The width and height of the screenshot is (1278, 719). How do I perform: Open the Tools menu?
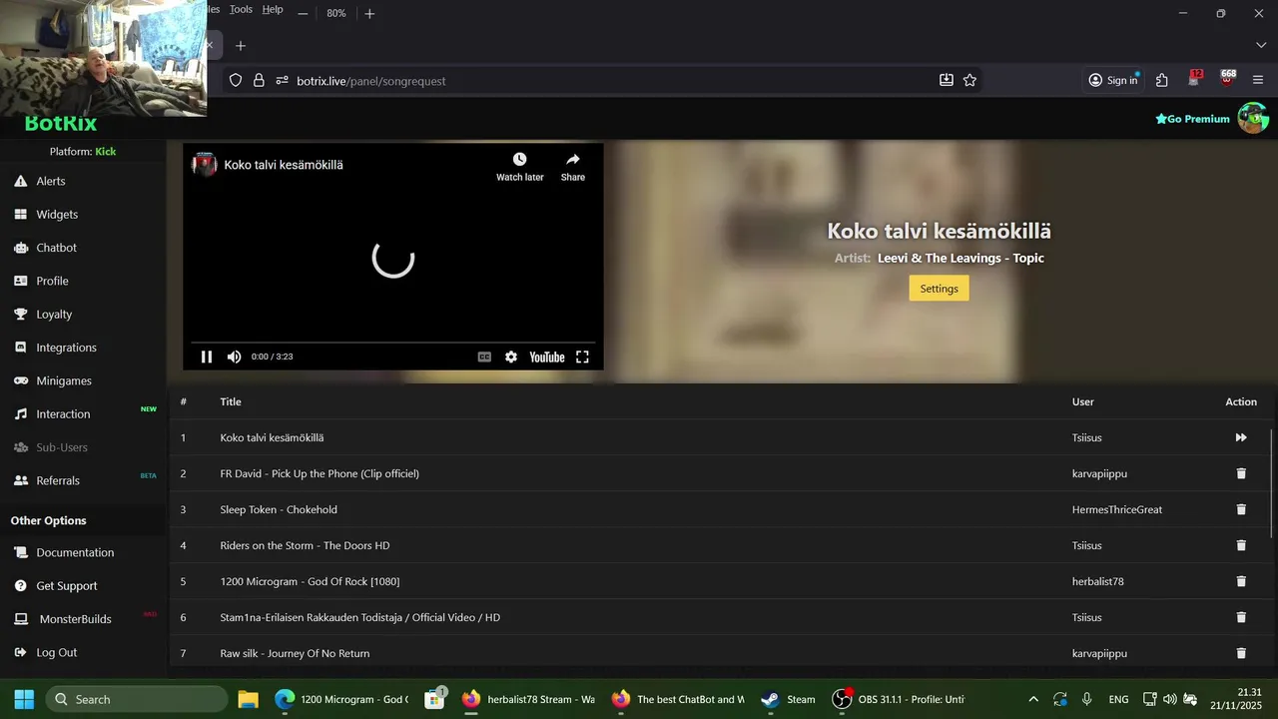(x=241, y=9)
